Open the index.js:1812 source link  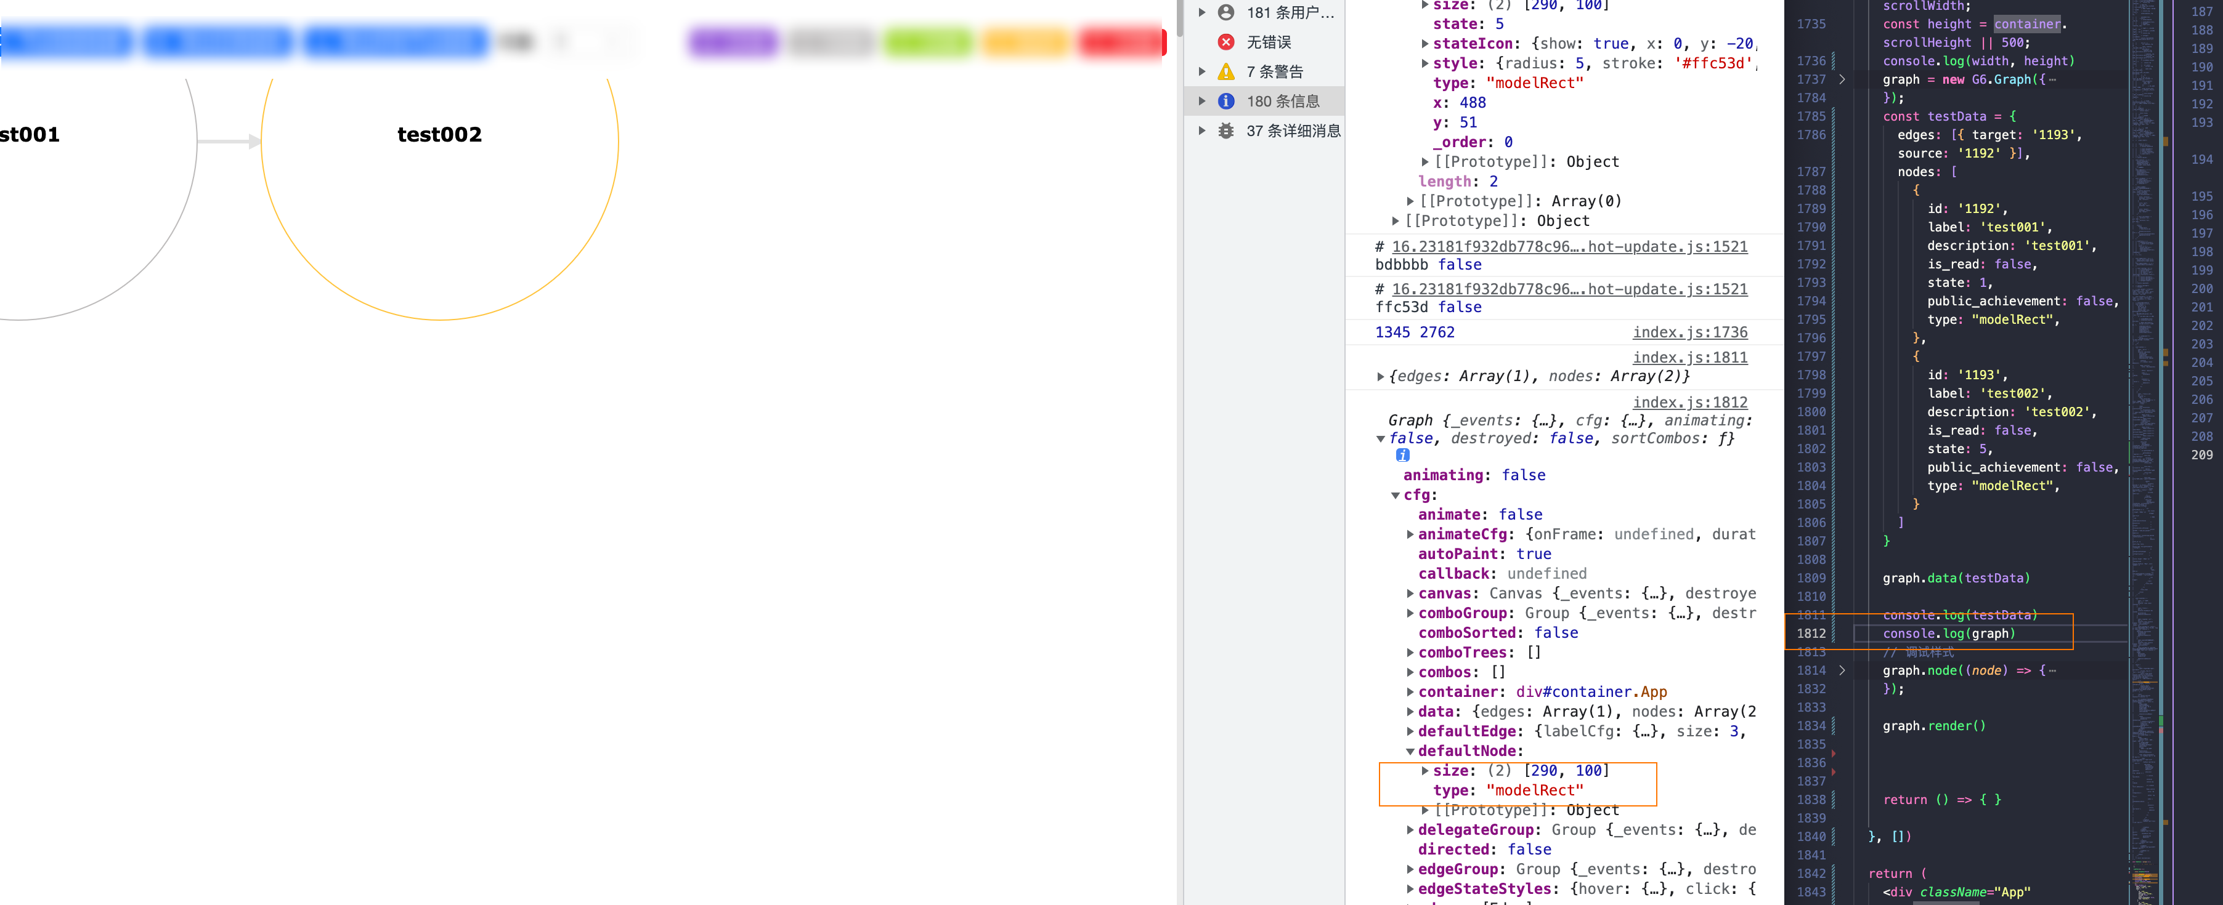pyautogui.click(x=1691, y=403)
